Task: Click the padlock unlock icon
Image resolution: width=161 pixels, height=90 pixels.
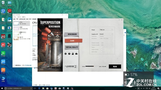Action: (x=73, y=54)
